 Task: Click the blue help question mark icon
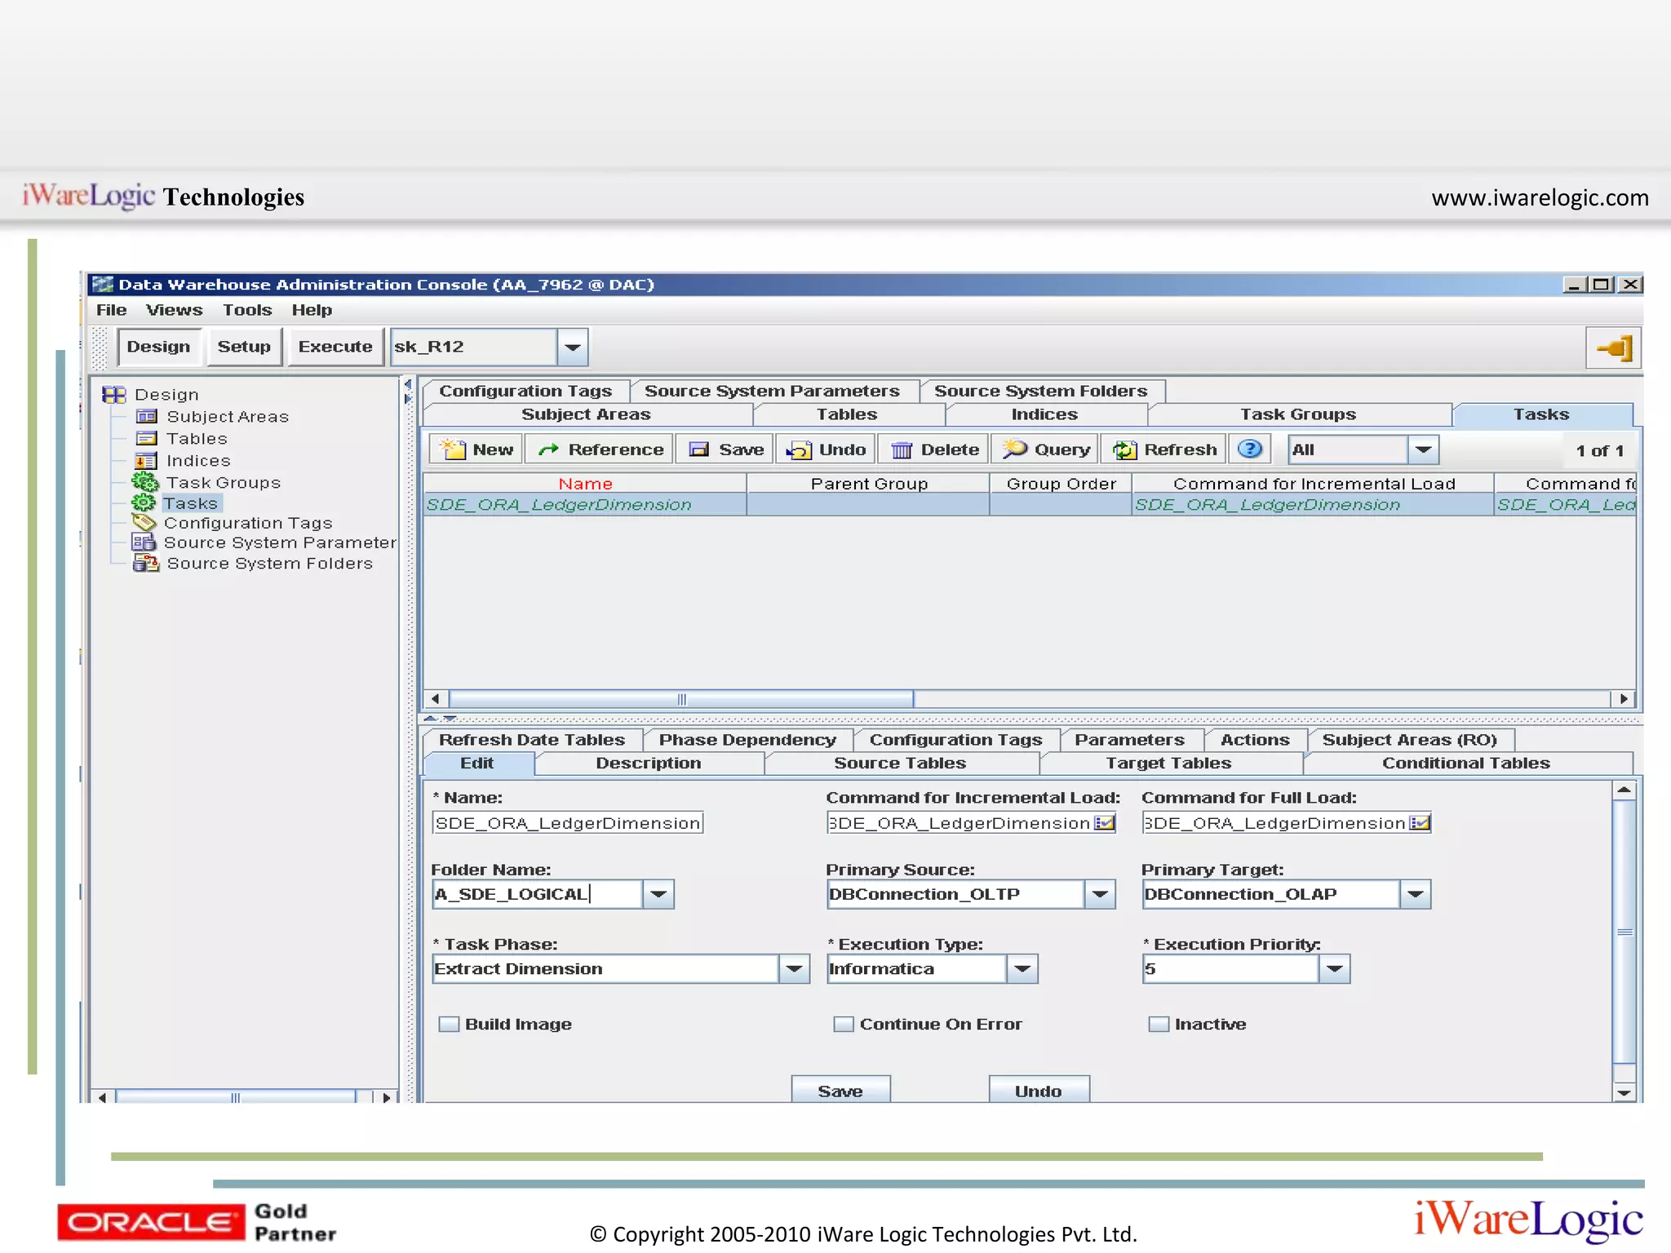(x=1249, y=449)
